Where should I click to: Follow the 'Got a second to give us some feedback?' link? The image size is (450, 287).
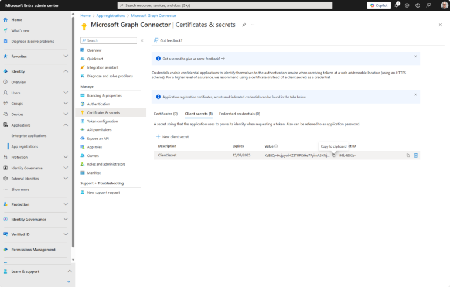click(193, 59)
